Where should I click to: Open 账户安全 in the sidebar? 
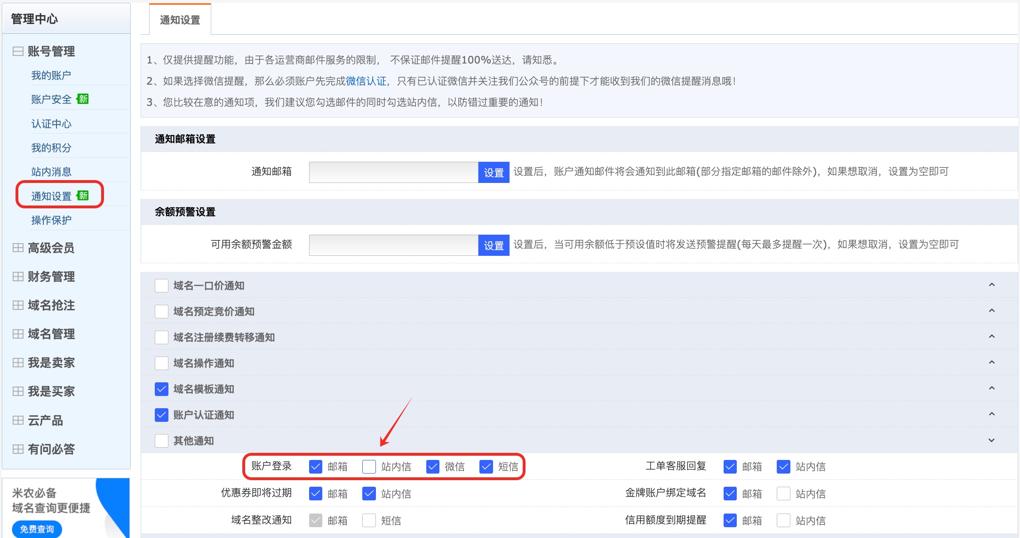(x=51, y=99)
